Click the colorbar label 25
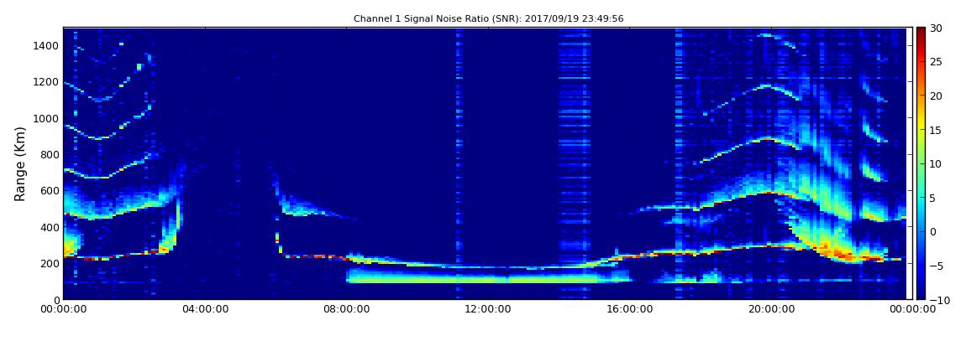 click(x=936, y=61)
